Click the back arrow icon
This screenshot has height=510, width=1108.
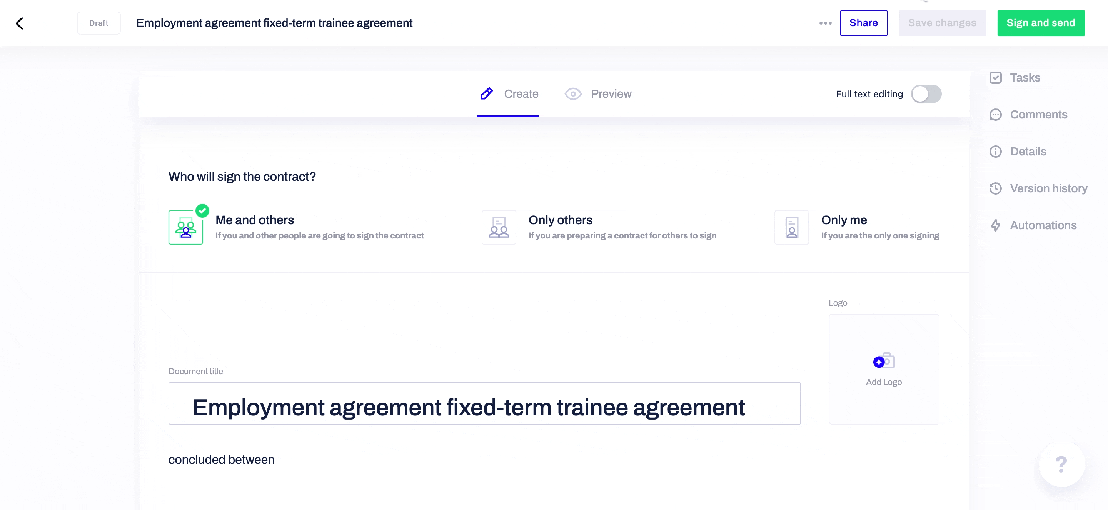click(x=19, y=23)
